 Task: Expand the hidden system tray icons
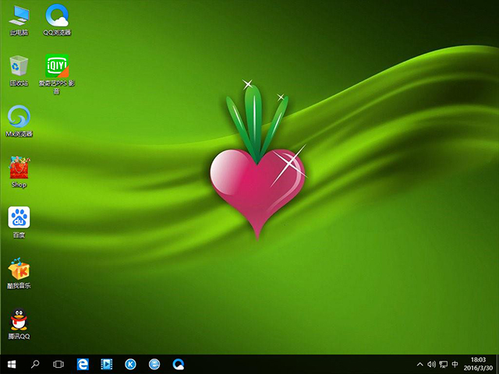[420, 364]
